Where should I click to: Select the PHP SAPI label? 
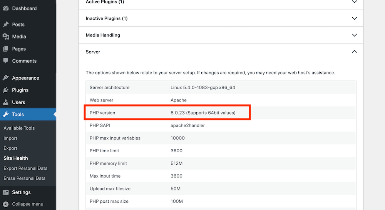(x=100, y=125)
